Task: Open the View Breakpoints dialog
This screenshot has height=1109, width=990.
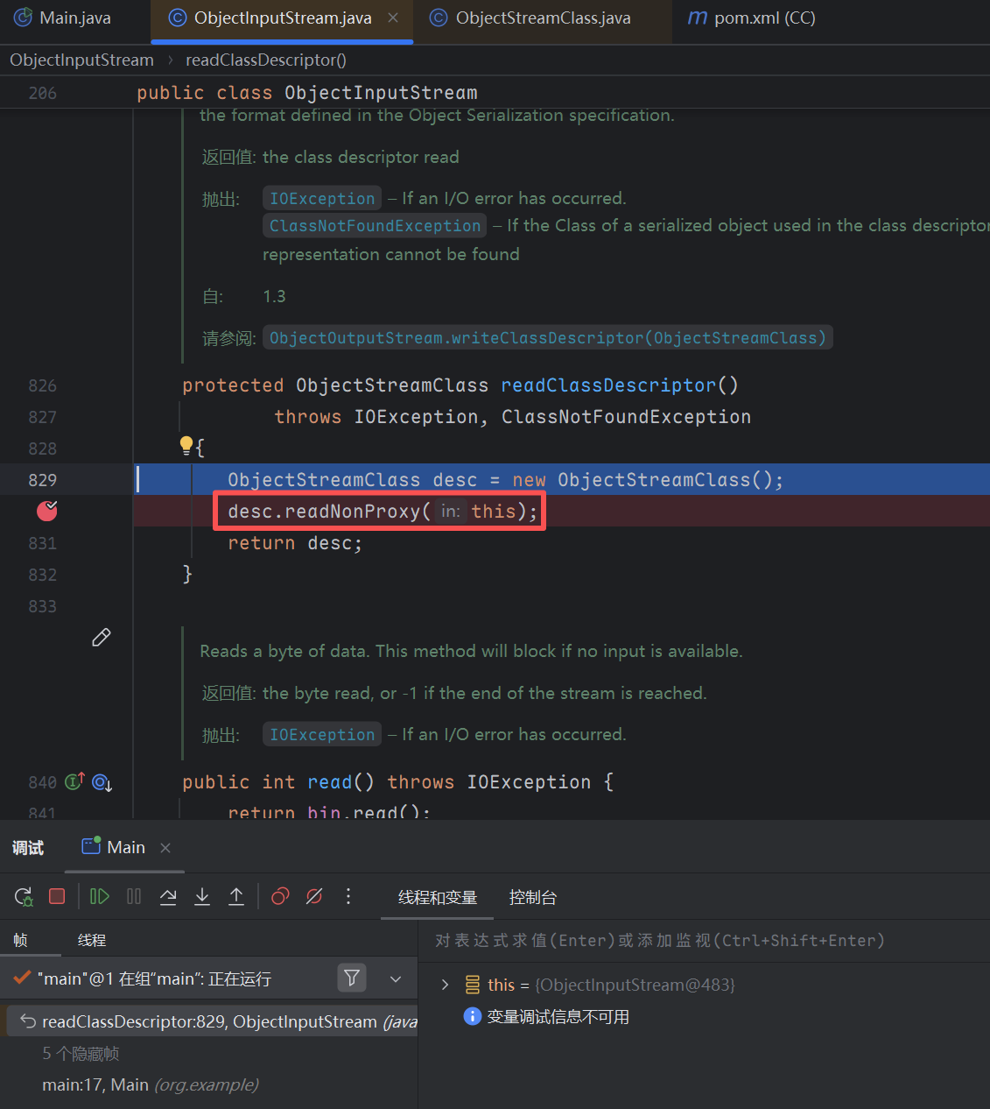Action: coord(280,896)
